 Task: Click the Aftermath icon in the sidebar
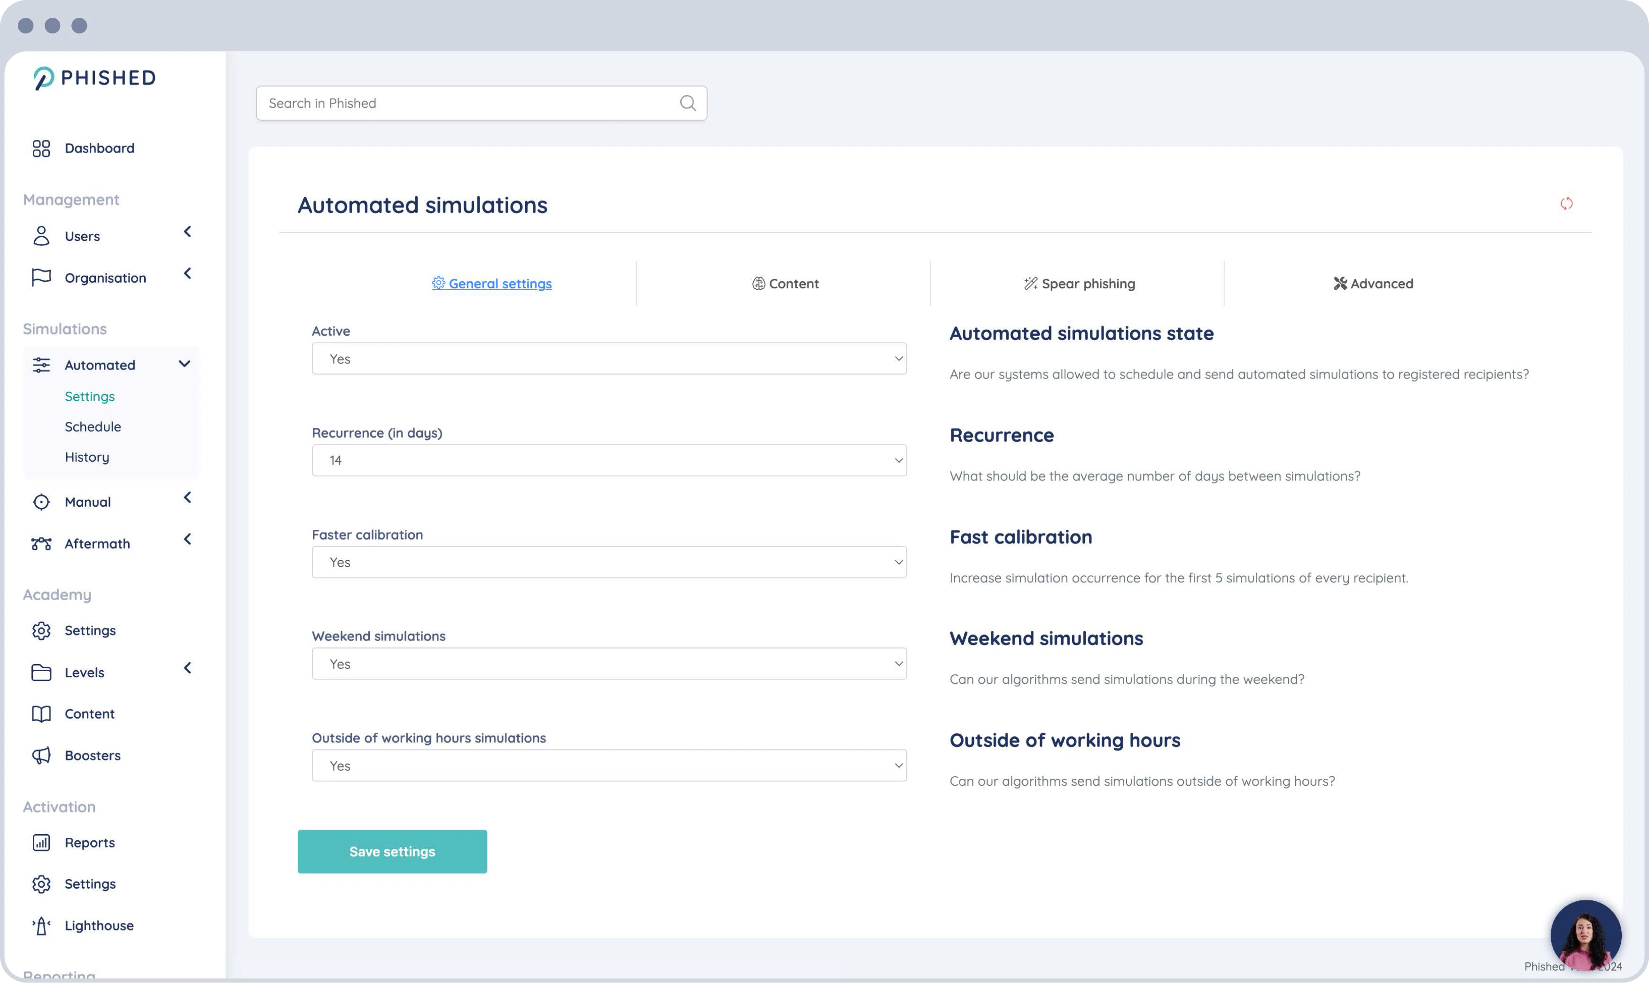coord(41,543)
